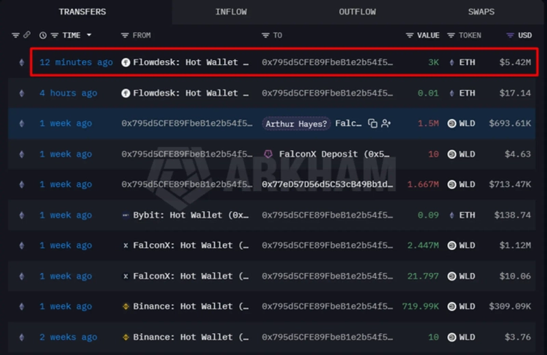Open the OUTFLOW tab
547x355 pixels.
pyautogui.click(x=357, y=12)
